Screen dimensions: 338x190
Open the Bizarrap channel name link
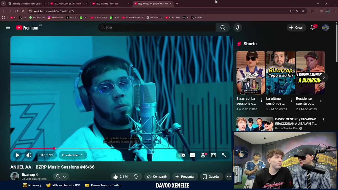[28, 174]
